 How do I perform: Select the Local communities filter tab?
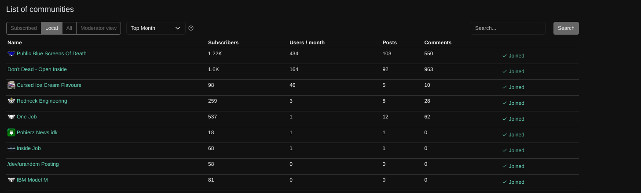pyautogui.click(x=51, y=28)
